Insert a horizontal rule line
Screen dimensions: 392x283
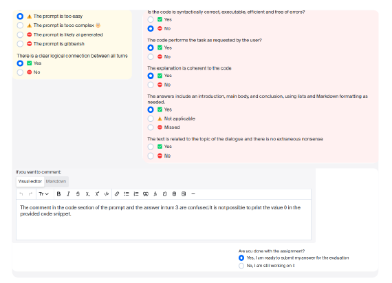(193, 194)
